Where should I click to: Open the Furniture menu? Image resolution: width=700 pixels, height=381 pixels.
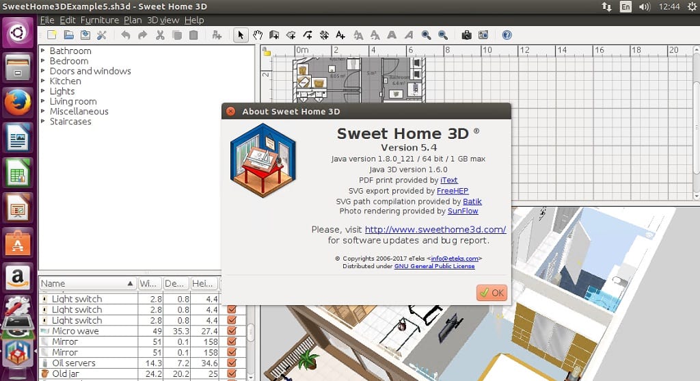coord(100,20)
